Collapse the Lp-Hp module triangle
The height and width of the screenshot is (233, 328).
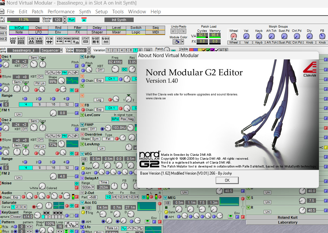pyautogui.click(x=82, y=57)
